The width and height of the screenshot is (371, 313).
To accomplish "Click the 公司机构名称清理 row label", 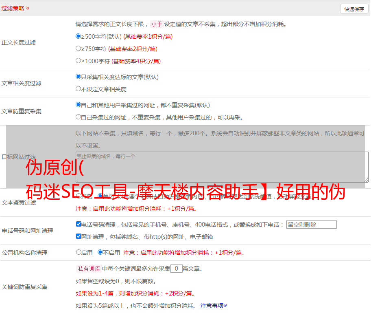I will [24, 253].
